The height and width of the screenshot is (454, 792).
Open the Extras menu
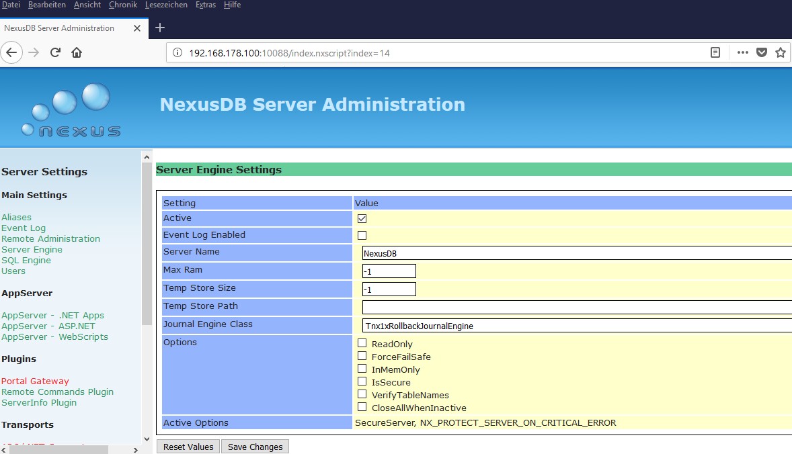click(x=206, y=5)
